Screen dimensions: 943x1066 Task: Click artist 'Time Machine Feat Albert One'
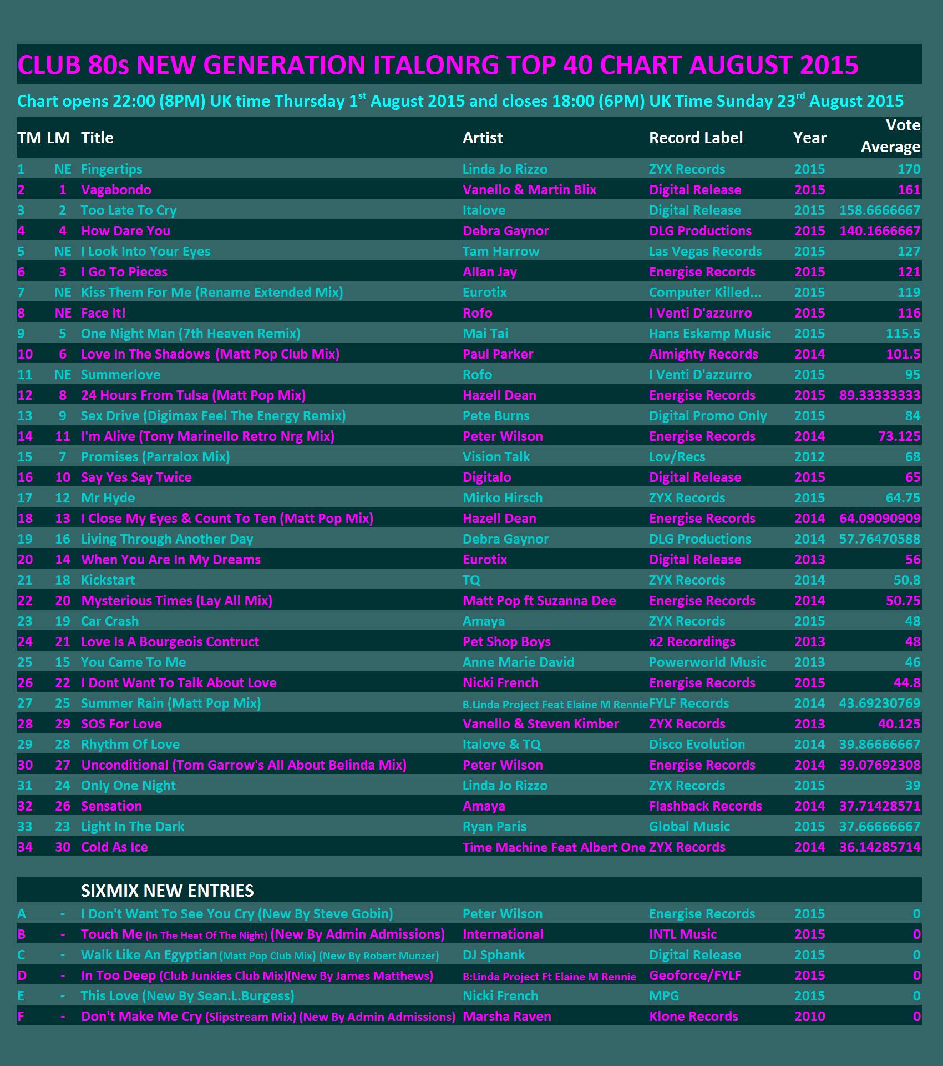(554, 847)
